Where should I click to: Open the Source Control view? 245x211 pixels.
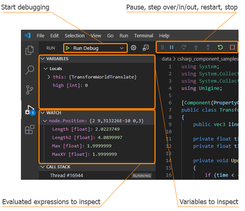tap(29, 90)
